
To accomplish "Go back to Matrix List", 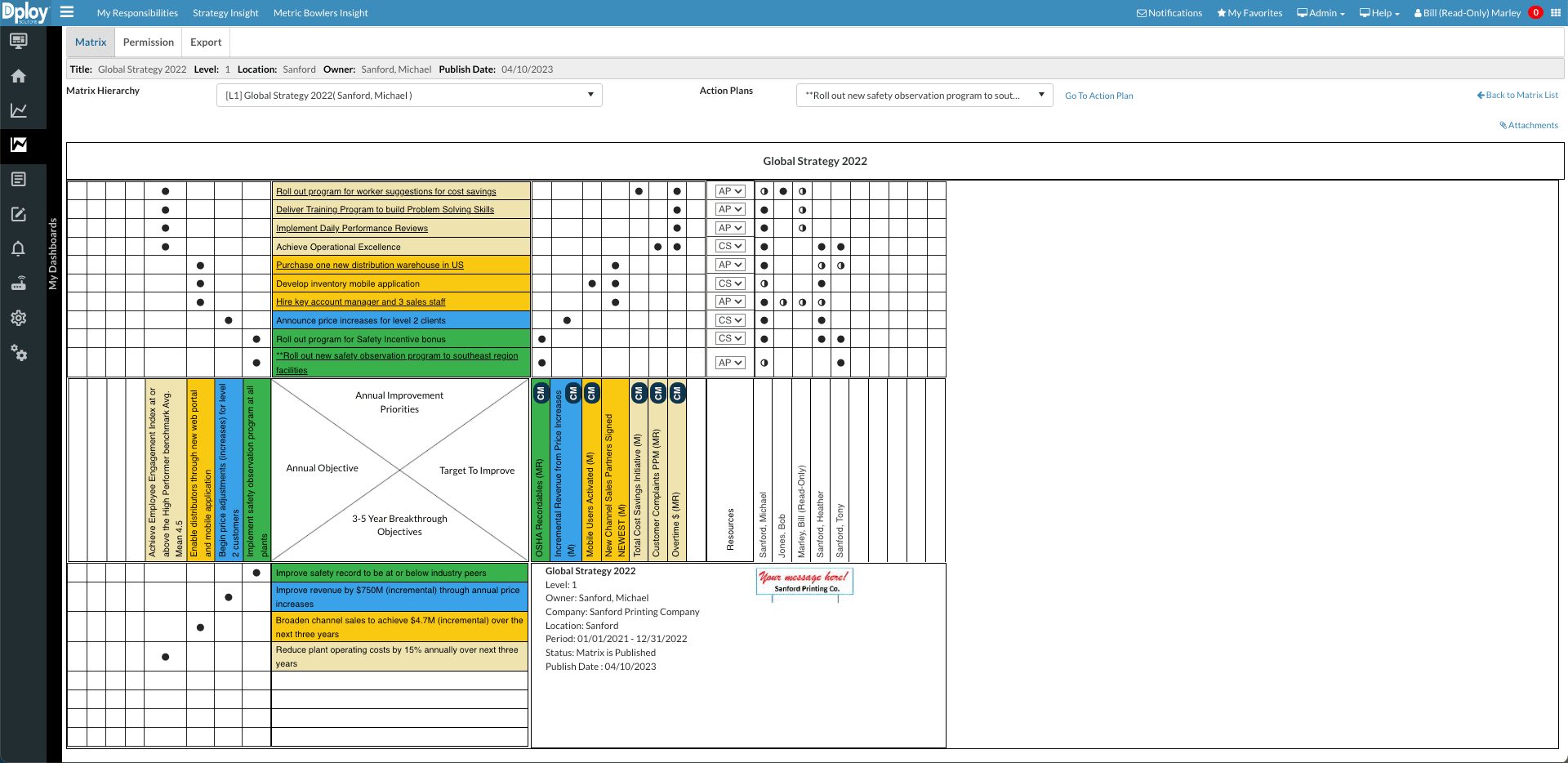I will (1517, 95).
